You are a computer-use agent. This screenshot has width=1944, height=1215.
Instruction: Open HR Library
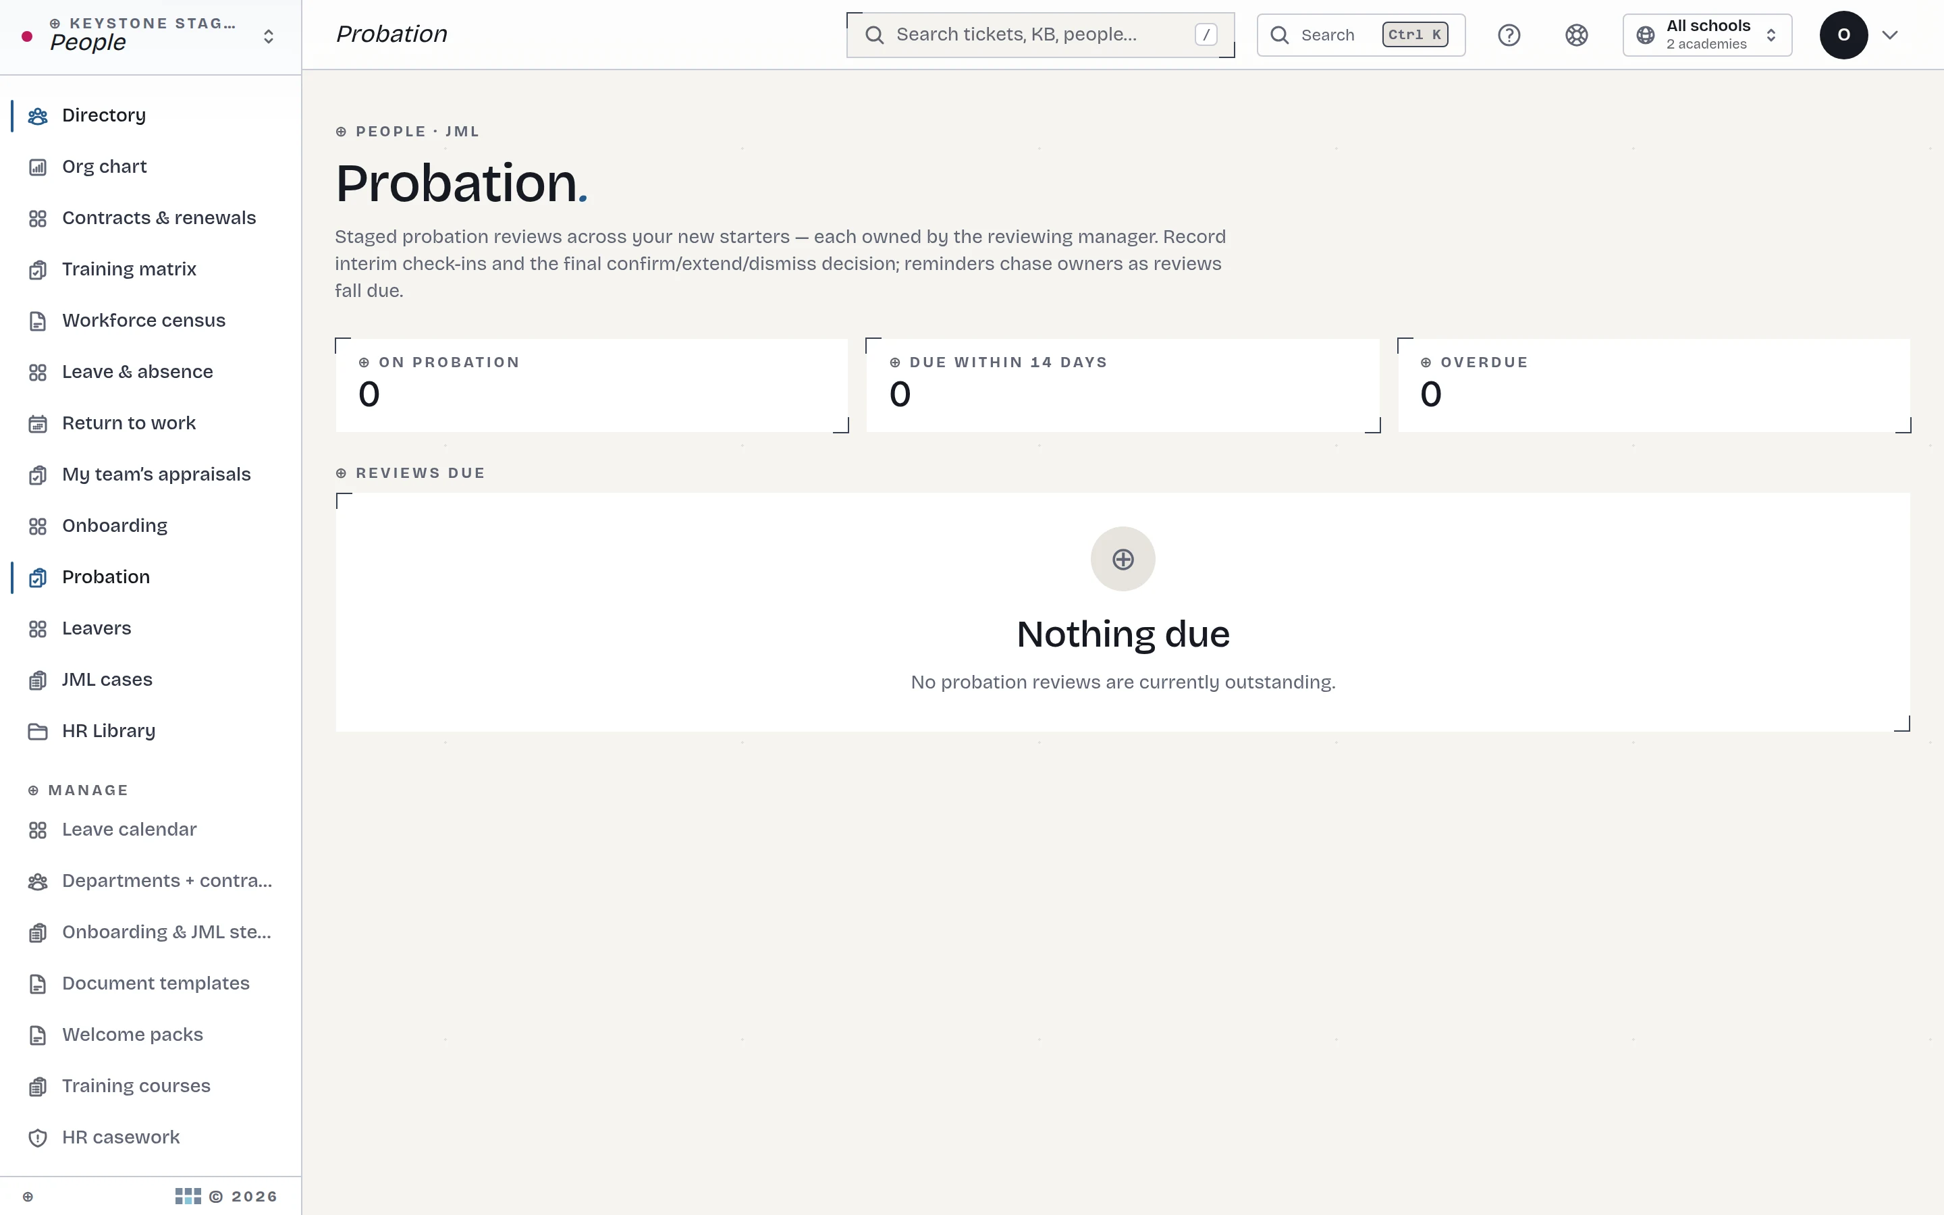pyautogui.click(x=151, y=731)
